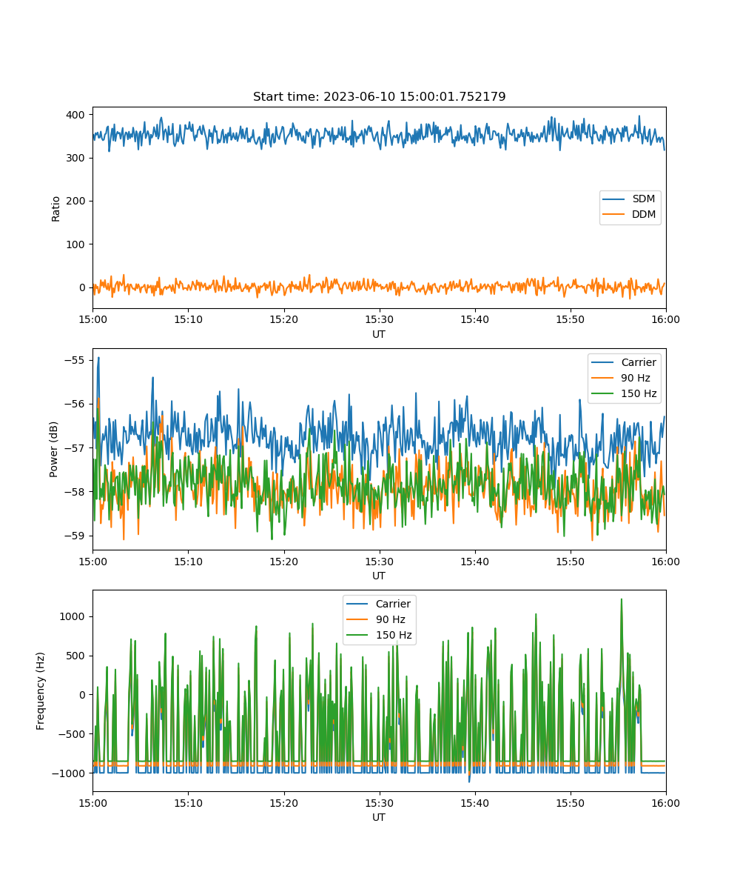
Task: Click the 'Frequency (Hz)' y-axis label
Action: 41,690
